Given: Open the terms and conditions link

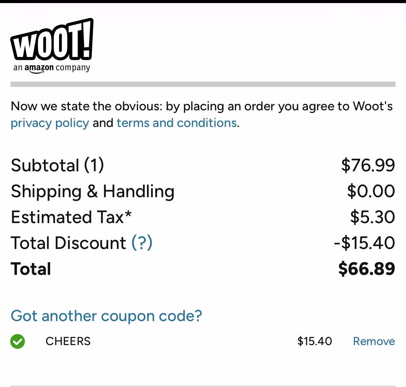Looking at the screenshot, I should (177, 123).
